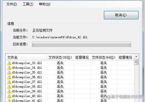Click warning icon for d3dcompiler_33.dll
The image size is (145, 102).
[x=9, y=63]
